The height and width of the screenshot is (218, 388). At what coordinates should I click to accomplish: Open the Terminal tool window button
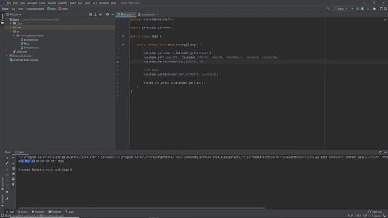[55, 212]
